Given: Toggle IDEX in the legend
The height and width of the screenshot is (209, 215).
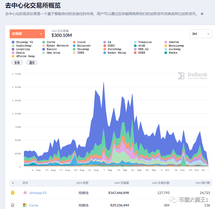Looking at the screenshot, I should click(x=78, y=53).
